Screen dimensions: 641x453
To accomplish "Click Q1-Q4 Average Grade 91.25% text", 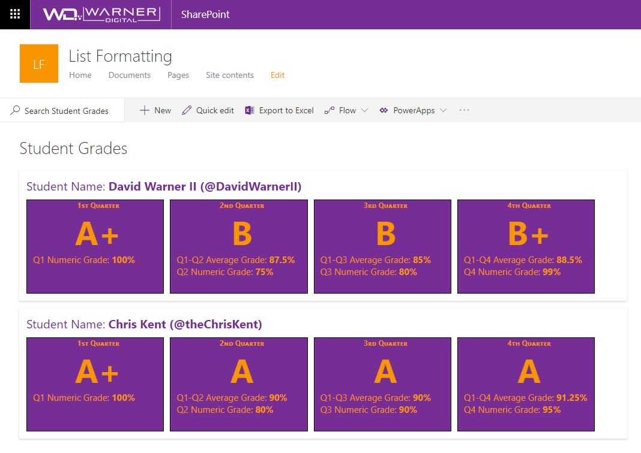I will (525, 398).
